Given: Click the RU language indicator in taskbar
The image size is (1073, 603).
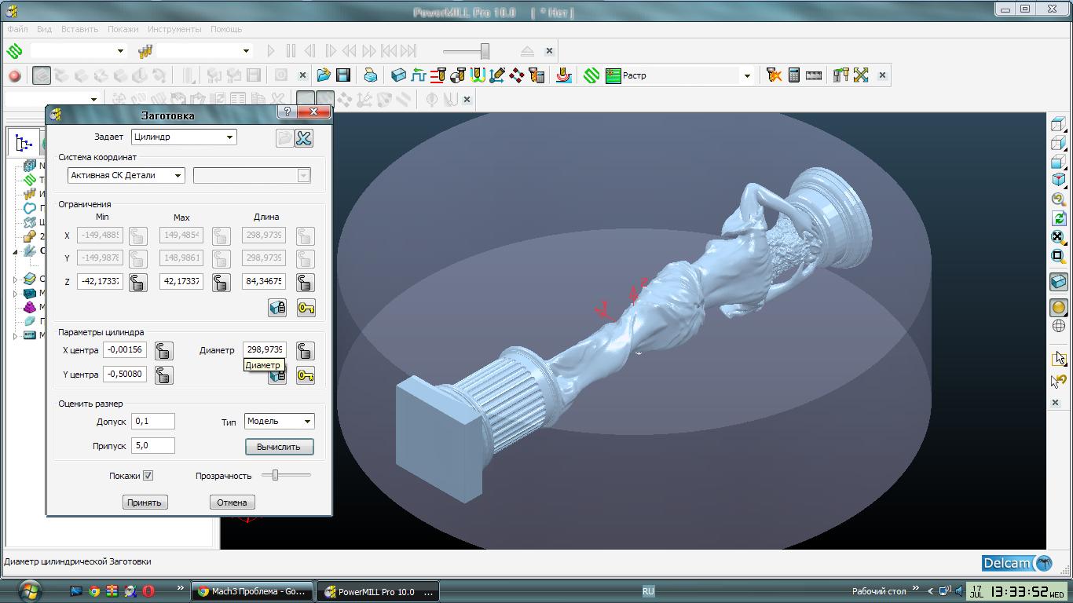Looking at the screenshot, I should point(648,591).
